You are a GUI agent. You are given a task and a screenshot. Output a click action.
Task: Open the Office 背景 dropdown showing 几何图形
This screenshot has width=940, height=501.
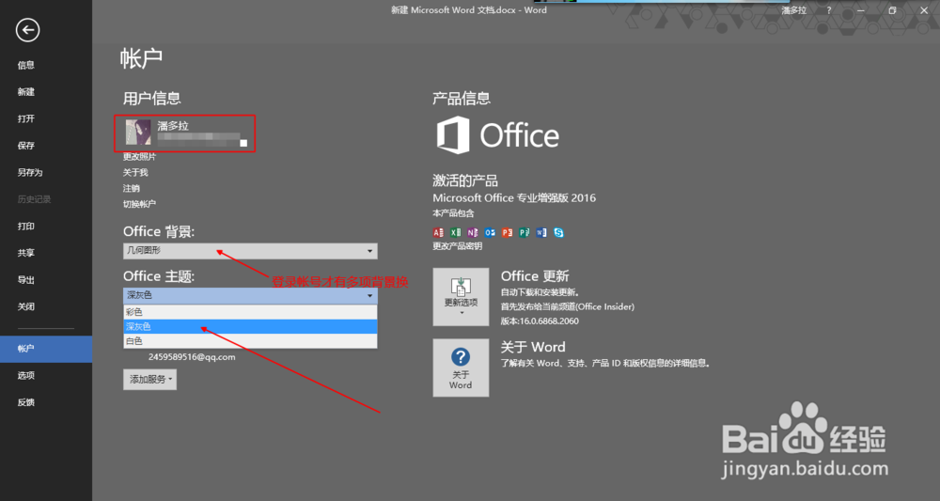coord(250,250)
